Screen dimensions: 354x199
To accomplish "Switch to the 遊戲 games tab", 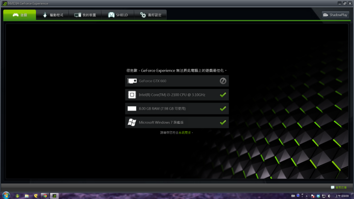I will (20, 15).
